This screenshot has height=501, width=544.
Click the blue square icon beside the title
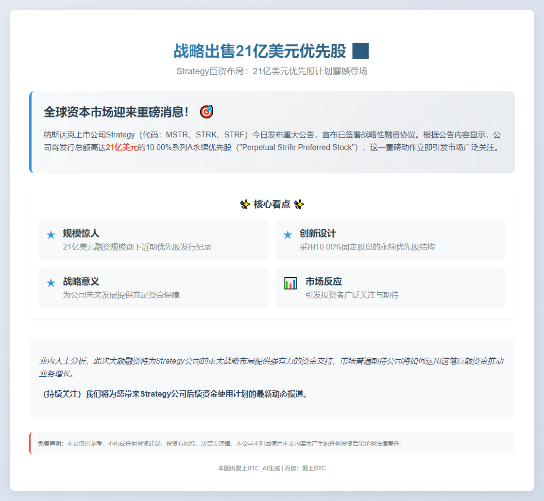point(360,51)
